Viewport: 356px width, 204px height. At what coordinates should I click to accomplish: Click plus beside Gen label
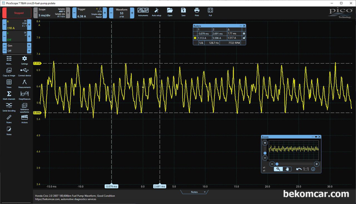click(x=29, y=45)
